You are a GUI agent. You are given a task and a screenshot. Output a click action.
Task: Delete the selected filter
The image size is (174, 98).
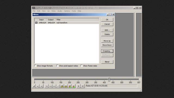coord(107,34)
